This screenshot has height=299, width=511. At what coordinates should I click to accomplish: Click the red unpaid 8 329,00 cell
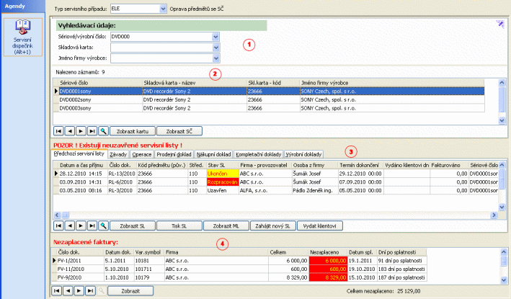point(328,276)
